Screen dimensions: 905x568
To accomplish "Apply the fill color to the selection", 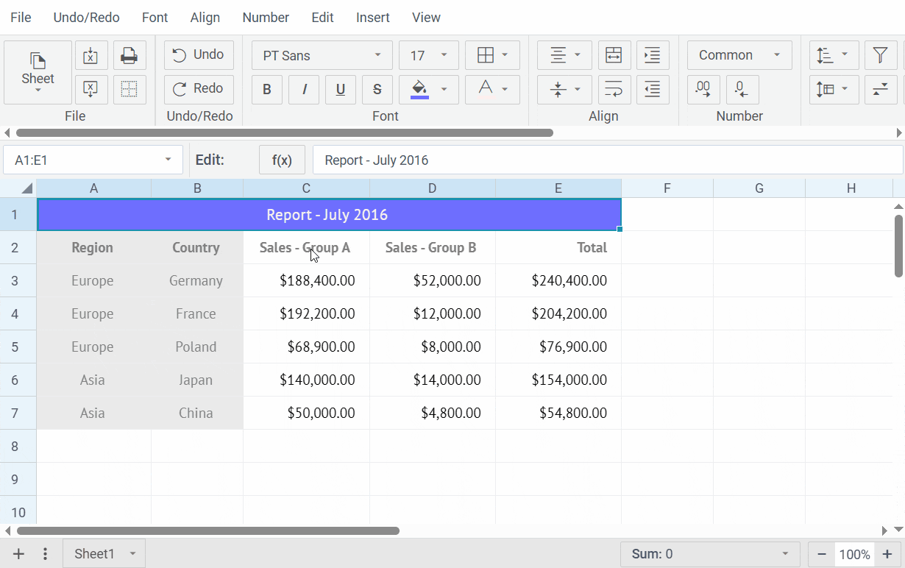I will [x=419, y=89].
